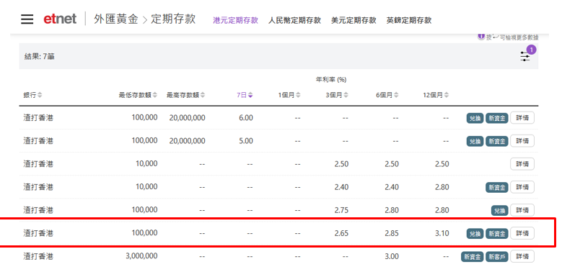
Task: Click 兌換 tag in the 2.75 row
Action: click(x=500, y=211)
